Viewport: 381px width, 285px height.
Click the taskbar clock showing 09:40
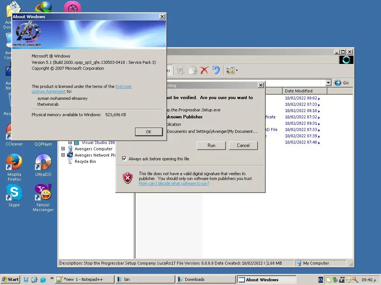click(x=369, y=280)
